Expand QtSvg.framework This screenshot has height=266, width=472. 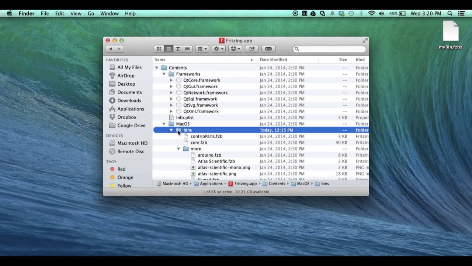click(171, 105)
